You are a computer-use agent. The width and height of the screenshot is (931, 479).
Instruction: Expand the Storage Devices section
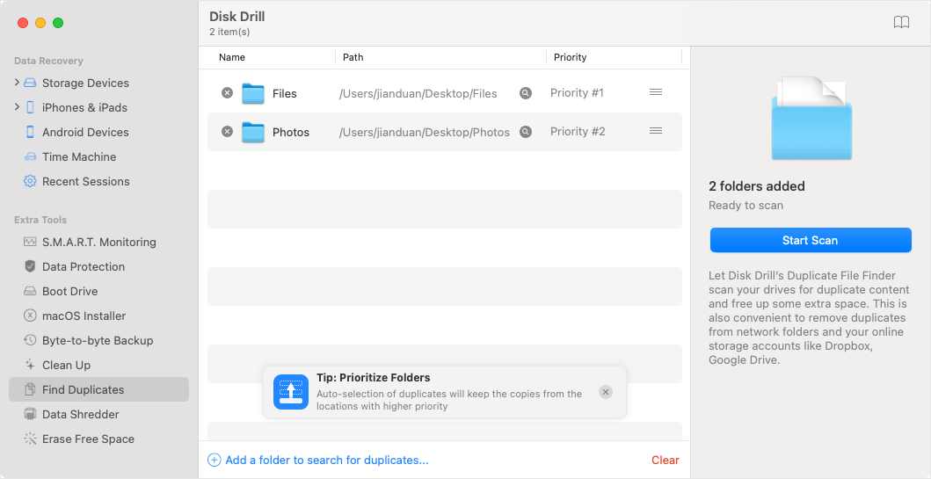[17, 83]
